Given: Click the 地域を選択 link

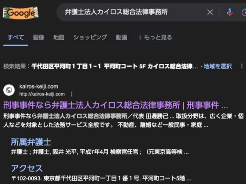Looking at the screenshot, I should point(218,66).
